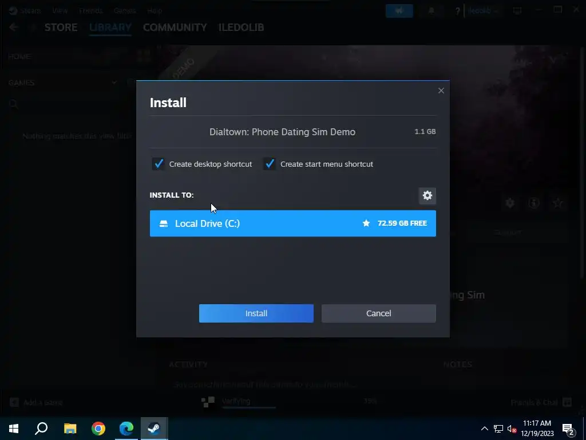Click the 72.59 GB FREE label
Image resolution: width=586 pixels, height=440 pixels.
[x=402, y=223]
